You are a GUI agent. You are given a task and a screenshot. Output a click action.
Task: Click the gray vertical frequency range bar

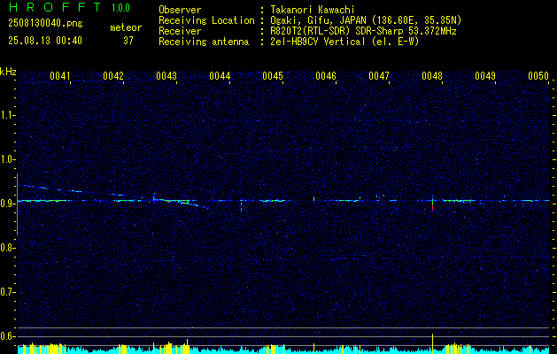(x=17, y=204)
